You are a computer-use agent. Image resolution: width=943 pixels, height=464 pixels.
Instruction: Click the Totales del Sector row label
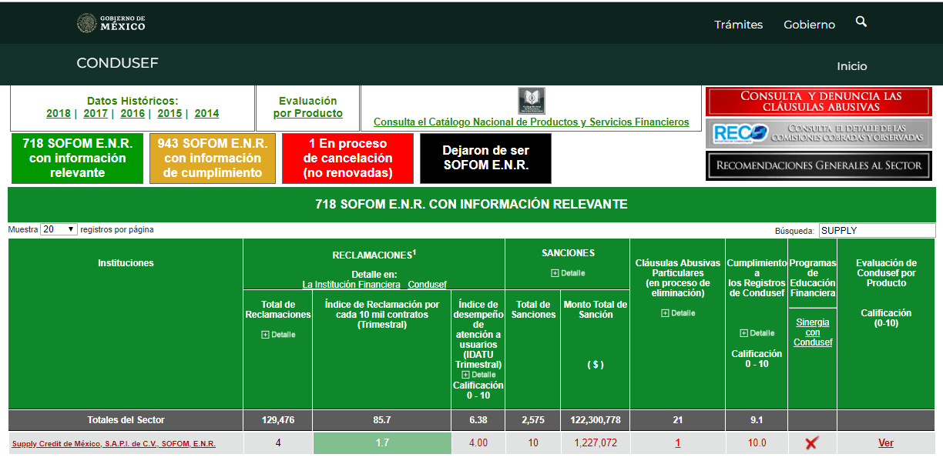126,420
